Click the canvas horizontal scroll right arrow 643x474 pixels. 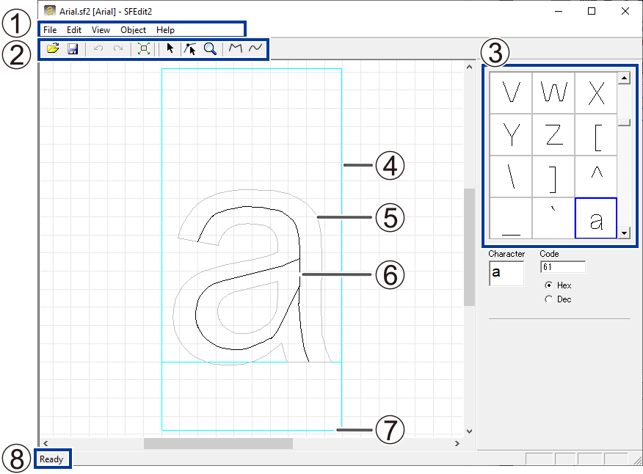[457, 443]
